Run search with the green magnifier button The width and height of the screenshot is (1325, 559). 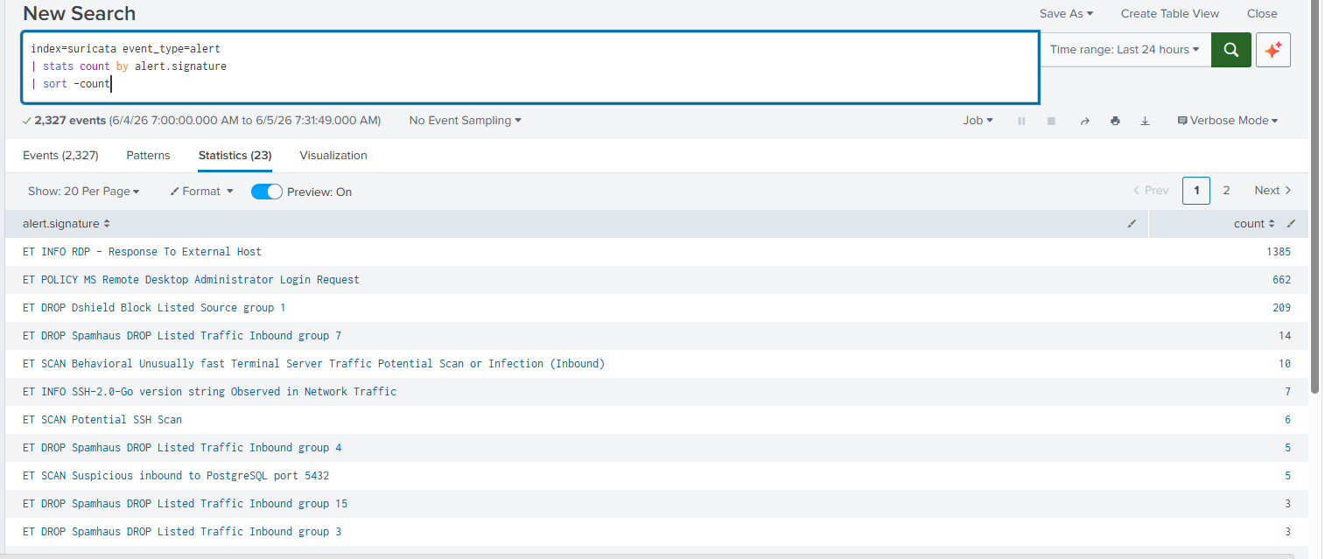pos(1230,50)
